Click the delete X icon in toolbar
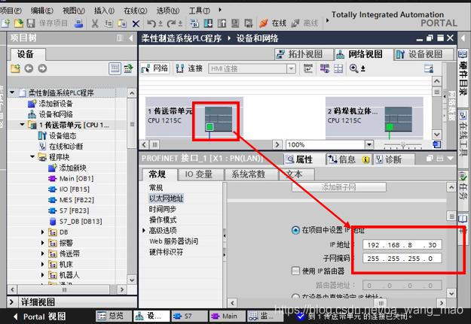471x324 pixels. pyautogui.click(x=136, y=23)
